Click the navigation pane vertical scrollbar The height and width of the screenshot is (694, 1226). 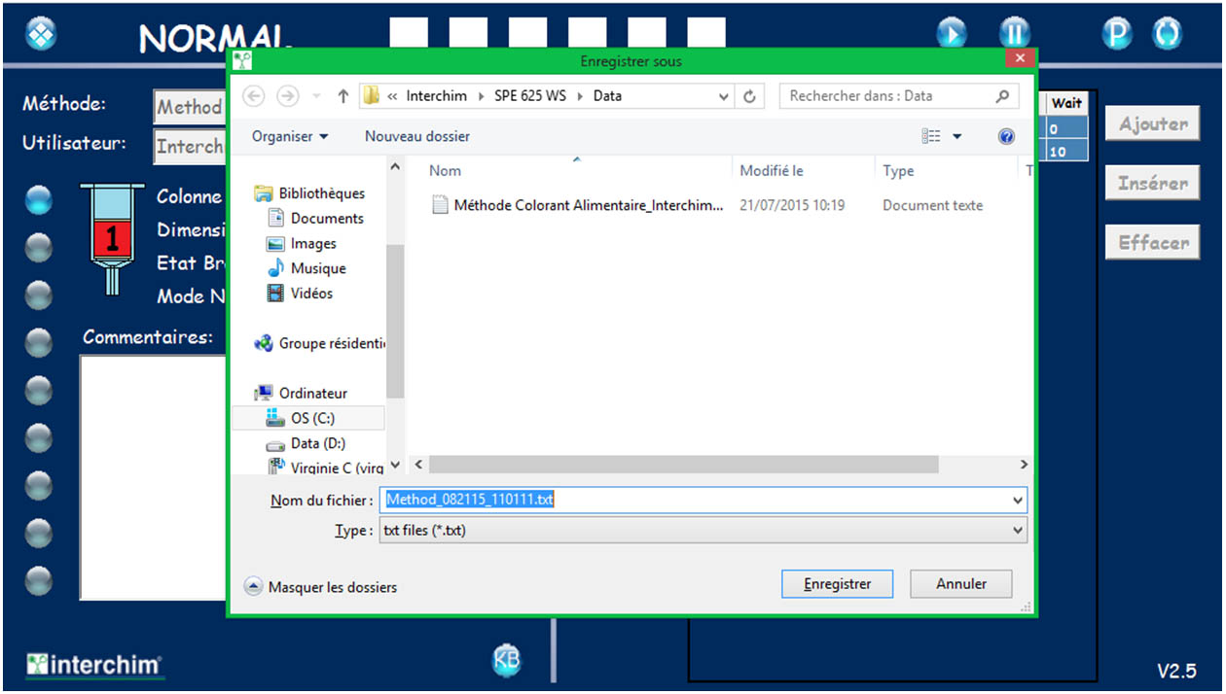tap(395, 321)
